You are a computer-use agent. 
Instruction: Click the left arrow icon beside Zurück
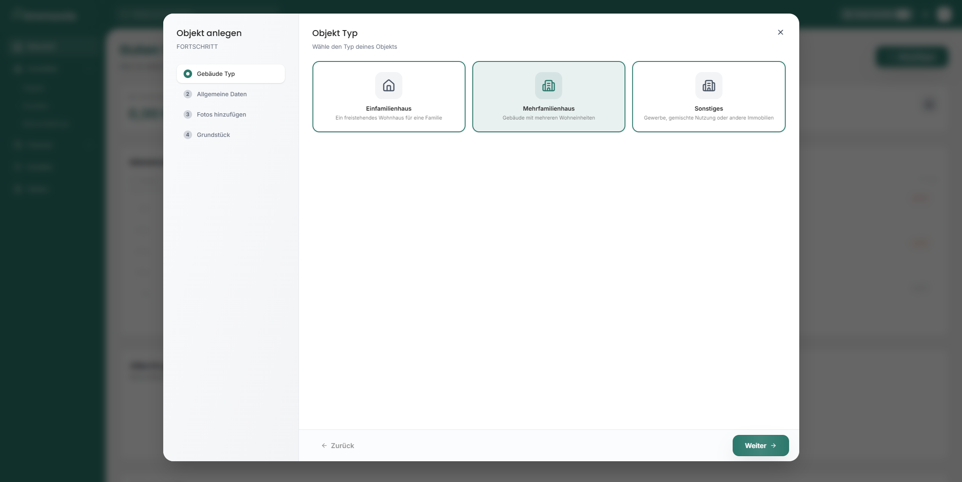click(x=324, y=446)
